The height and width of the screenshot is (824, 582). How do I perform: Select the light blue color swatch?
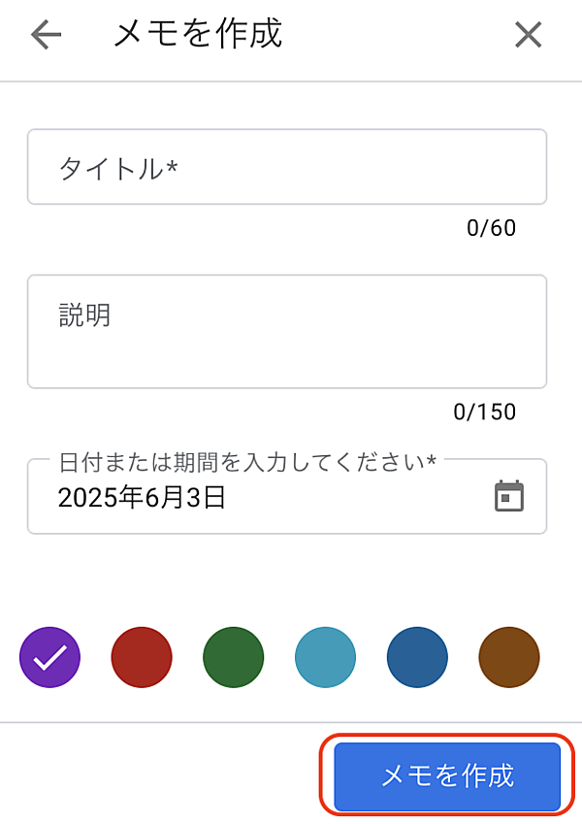click(x=325, y=658)
